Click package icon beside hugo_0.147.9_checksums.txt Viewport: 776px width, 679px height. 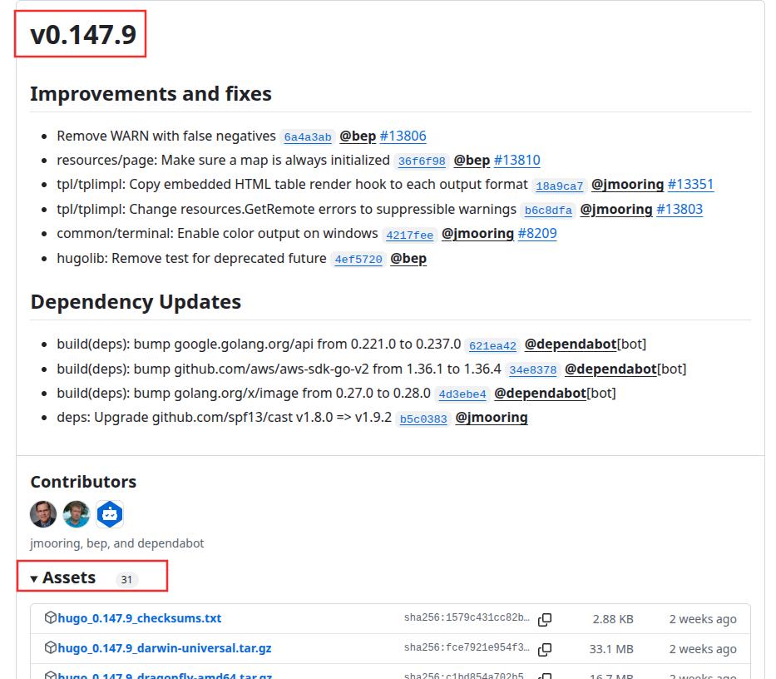[50, 618]
